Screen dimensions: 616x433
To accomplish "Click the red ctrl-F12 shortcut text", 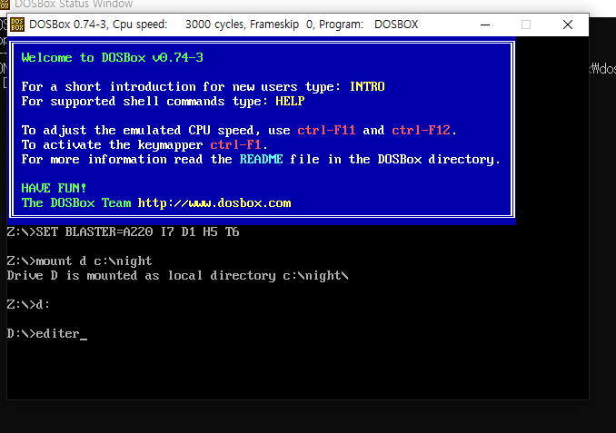I will [421, 130].
